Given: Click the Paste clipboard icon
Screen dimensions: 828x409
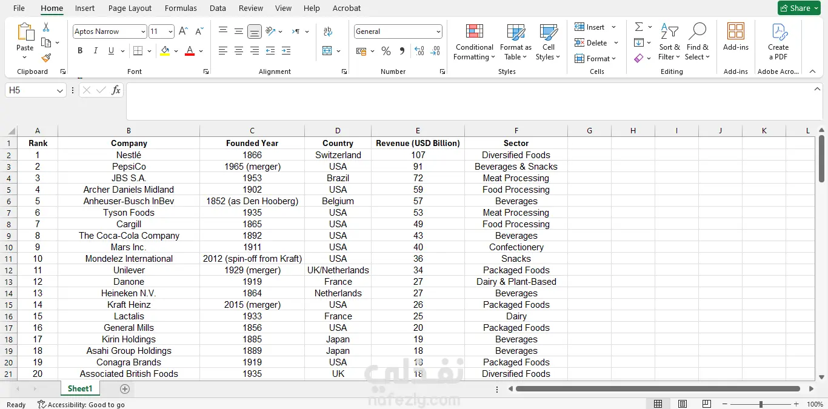Looking at the screenshot, I should (x=25, y=32).
